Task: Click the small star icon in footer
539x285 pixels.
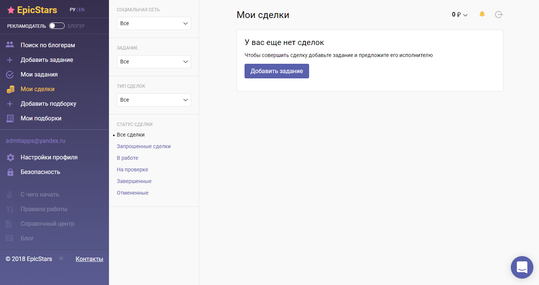Action: tap(61, 258)
